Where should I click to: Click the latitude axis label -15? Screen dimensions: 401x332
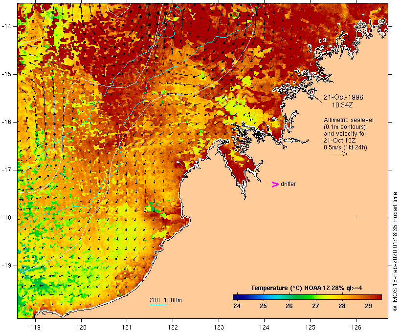tap(6, 74)
